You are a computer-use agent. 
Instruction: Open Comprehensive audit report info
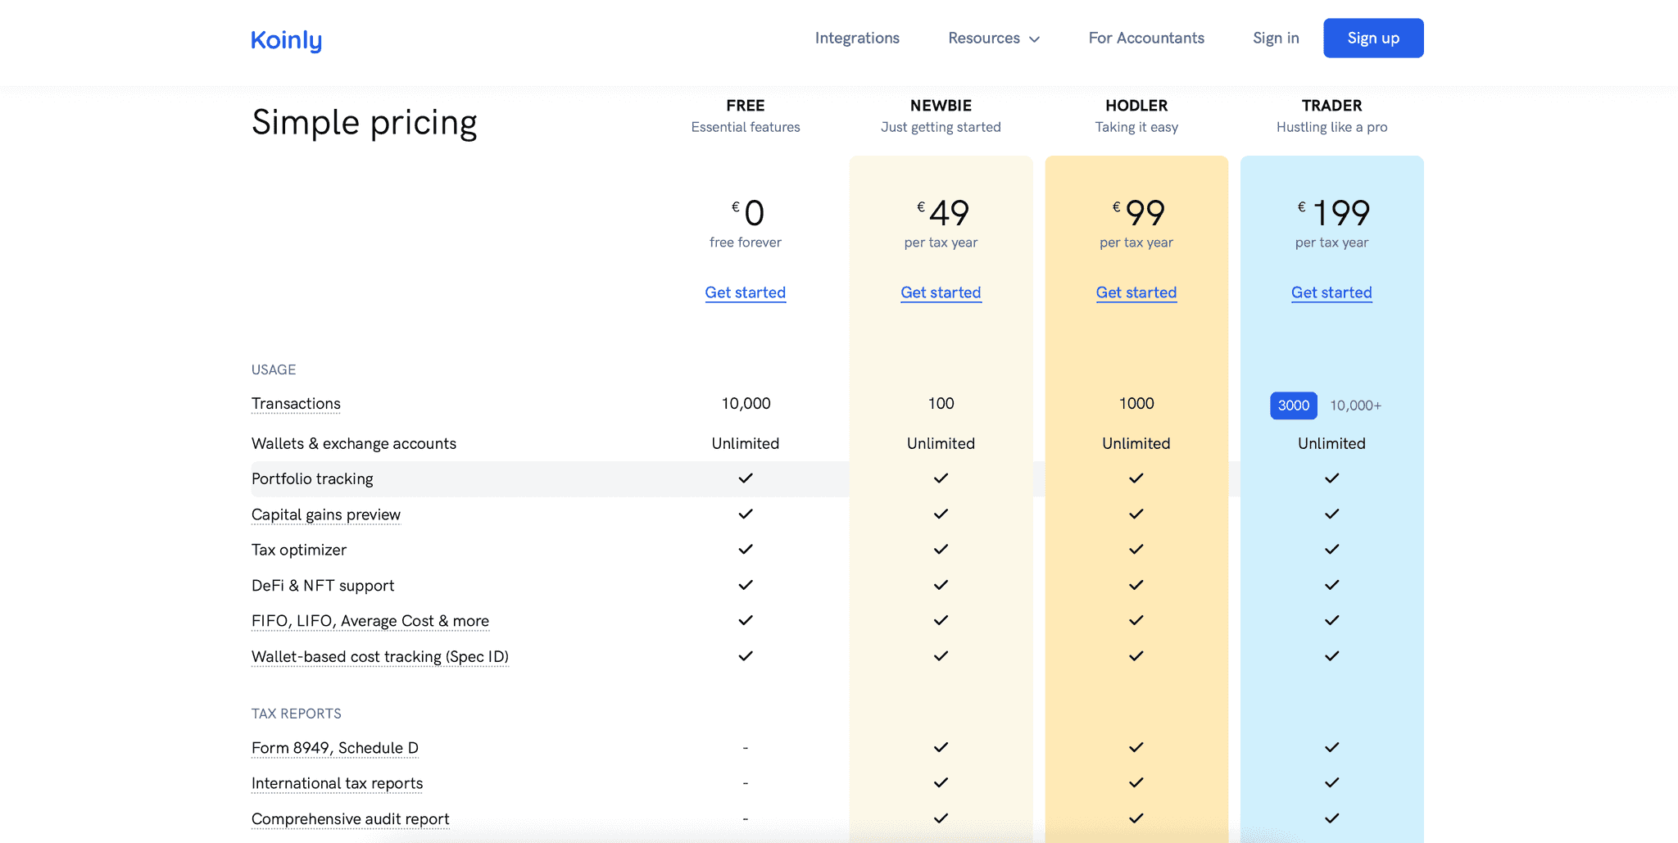pyautogui.click(x=351, y=819)
